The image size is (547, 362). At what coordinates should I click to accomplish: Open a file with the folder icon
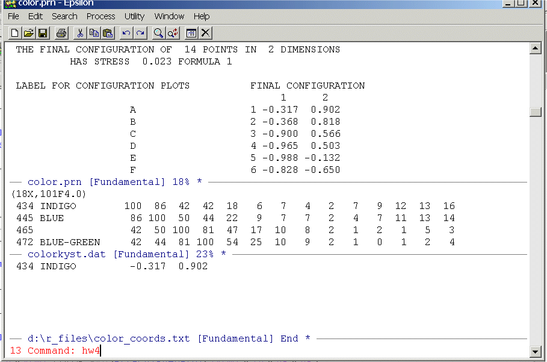pyautogui.click(x=29, y=33)
